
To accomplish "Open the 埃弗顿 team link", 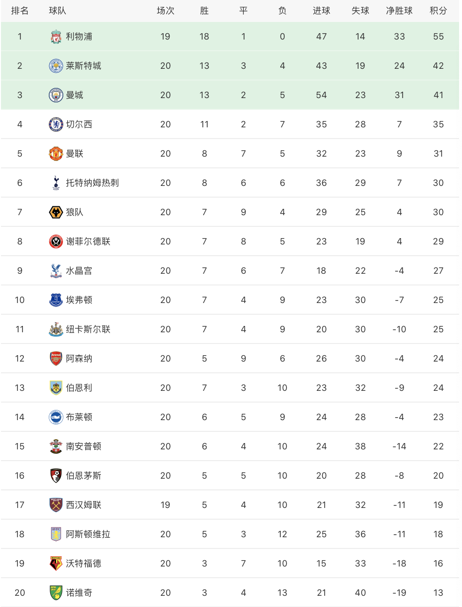I will [x=79, y=300].
